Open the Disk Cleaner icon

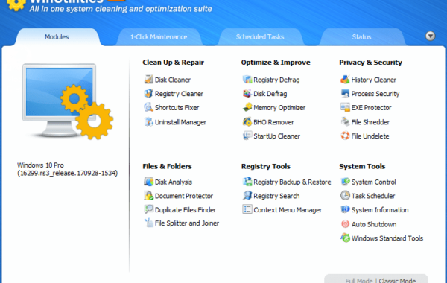[x=148, y=80]
